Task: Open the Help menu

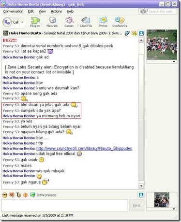Action: click(70, 12)
